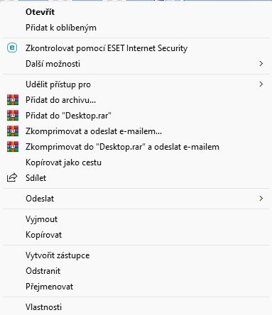Image resolution: width=272 pixels, height=315 pixels.
Task: Expand the Další možnosti submenu arrow
Action: [x=261, y=64]
